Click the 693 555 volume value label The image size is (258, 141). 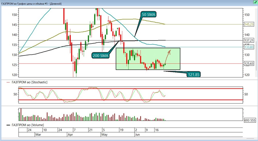[x=250, y=120]
